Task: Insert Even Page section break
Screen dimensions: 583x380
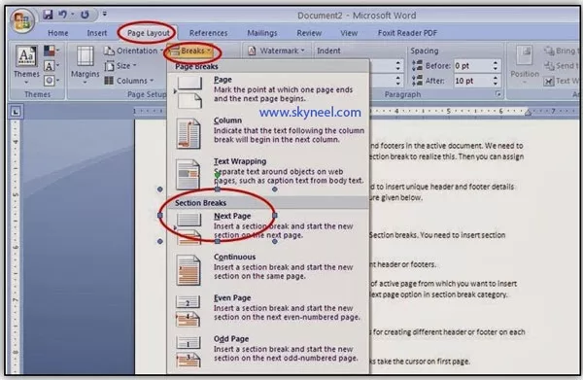Action: [x=268, y=310]
